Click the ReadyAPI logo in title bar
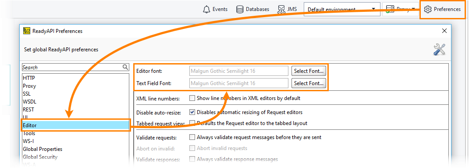 (x=27, y=31)
